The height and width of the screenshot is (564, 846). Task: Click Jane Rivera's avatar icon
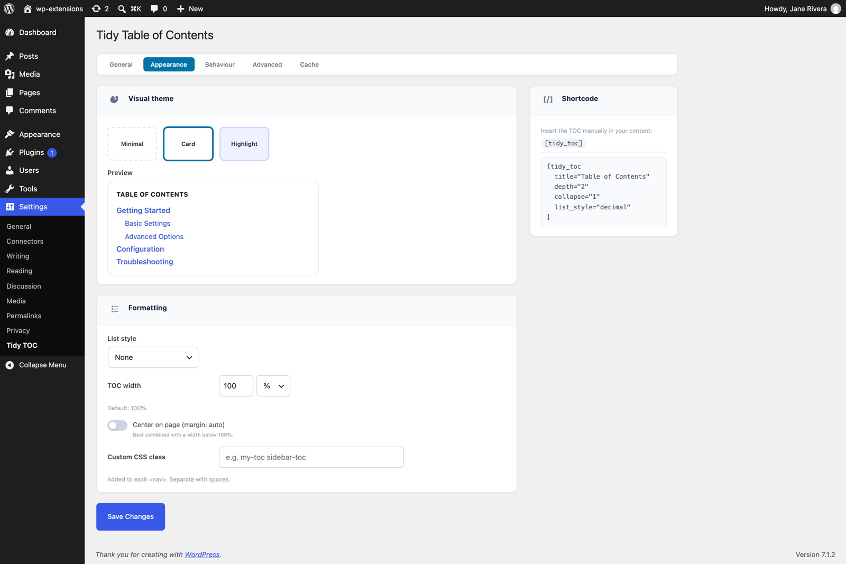(835, 8)
